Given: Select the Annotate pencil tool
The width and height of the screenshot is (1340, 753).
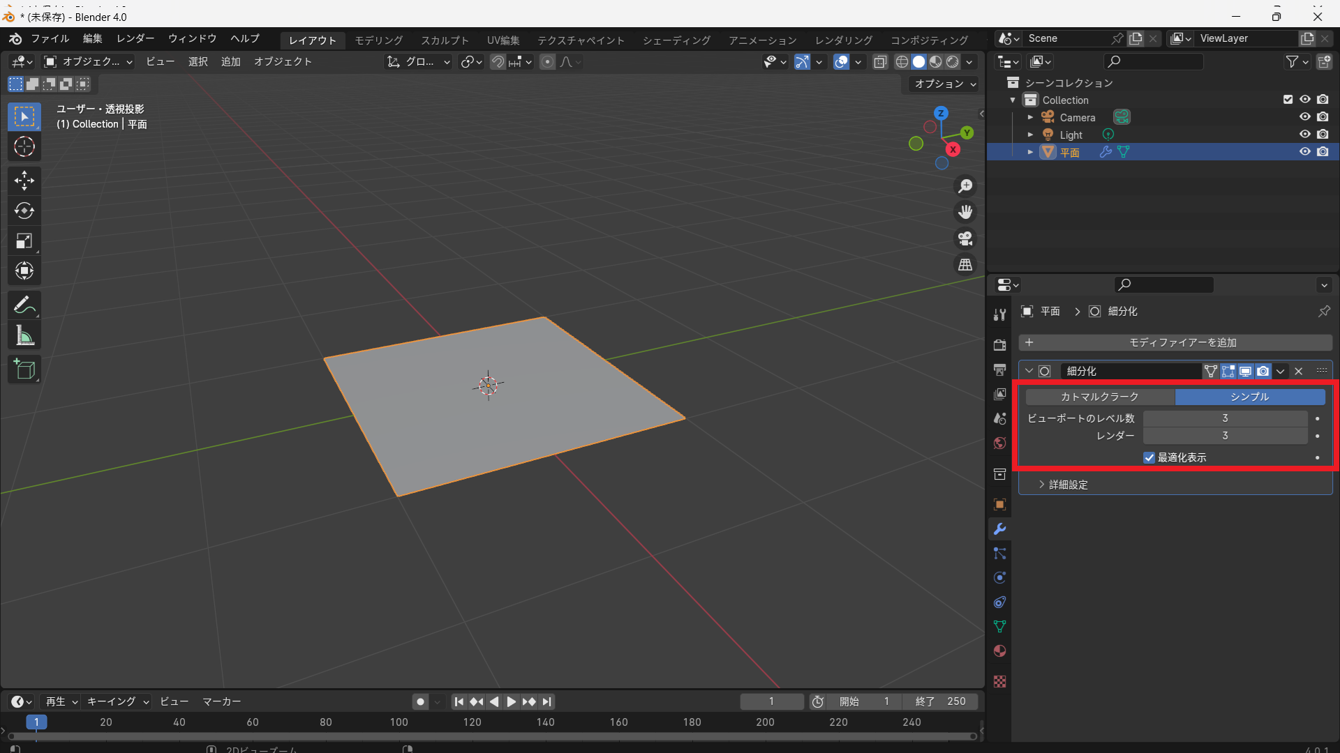Looking at the screenshot, I should click(x=24, y=305).
